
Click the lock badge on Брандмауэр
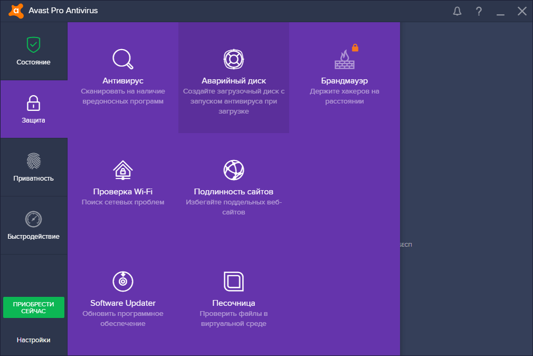click(x=355, y=46)
